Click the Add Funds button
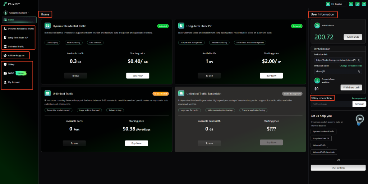 [353, 37]
